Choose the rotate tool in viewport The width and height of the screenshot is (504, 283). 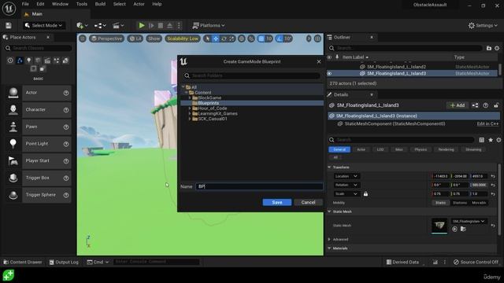tap(224, 39)
